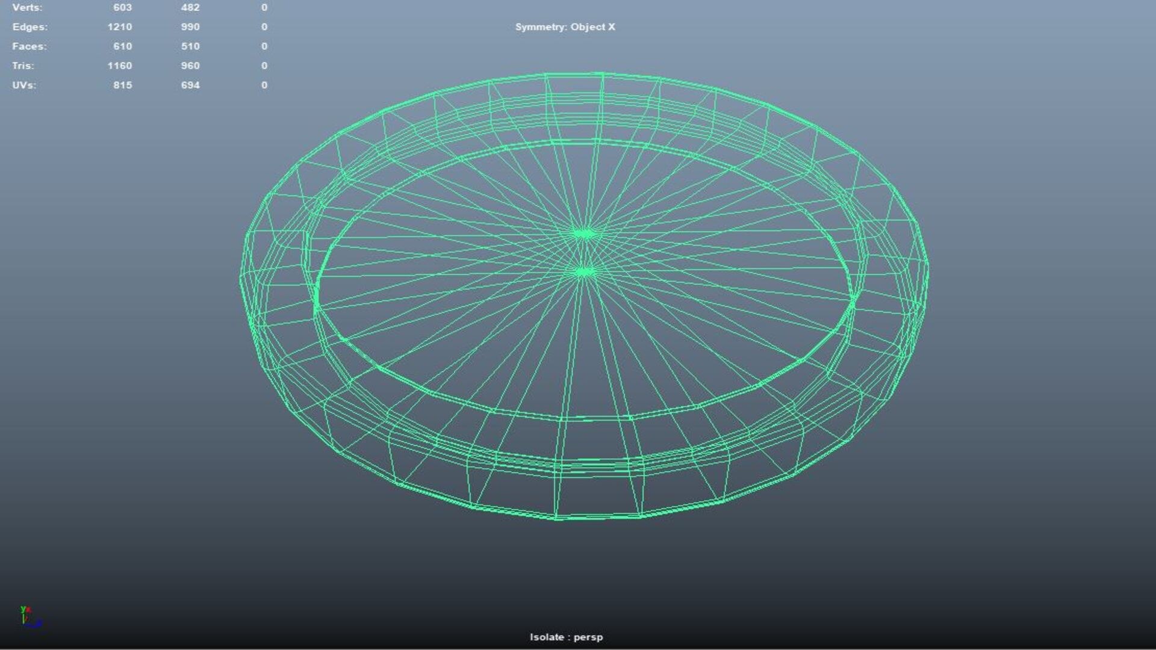Click the Tris total value 1160
This screenshot has width=1156, height=650.
[x=119, y=66]
